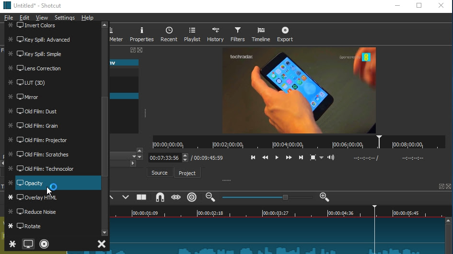The height and width of the screenshot is (254, 453).
Task: Open the volume control
Action: pos(331,157)
